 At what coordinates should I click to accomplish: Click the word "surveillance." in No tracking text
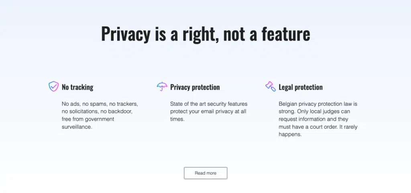click(x=77, y=127)
